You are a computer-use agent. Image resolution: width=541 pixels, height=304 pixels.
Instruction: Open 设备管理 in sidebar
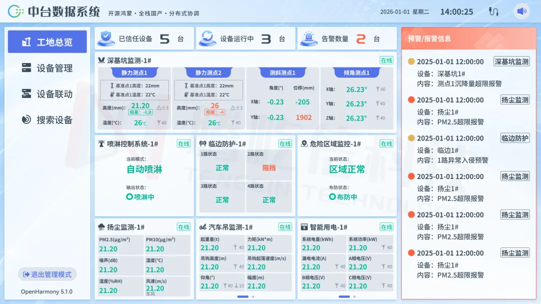[x=47, y=68]
